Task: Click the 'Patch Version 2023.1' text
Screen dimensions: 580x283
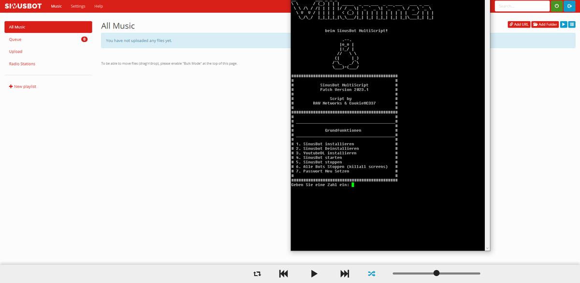Action: point(344,89)
